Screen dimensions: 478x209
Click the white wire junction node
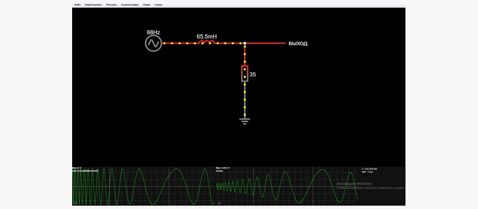coord(245,43)
